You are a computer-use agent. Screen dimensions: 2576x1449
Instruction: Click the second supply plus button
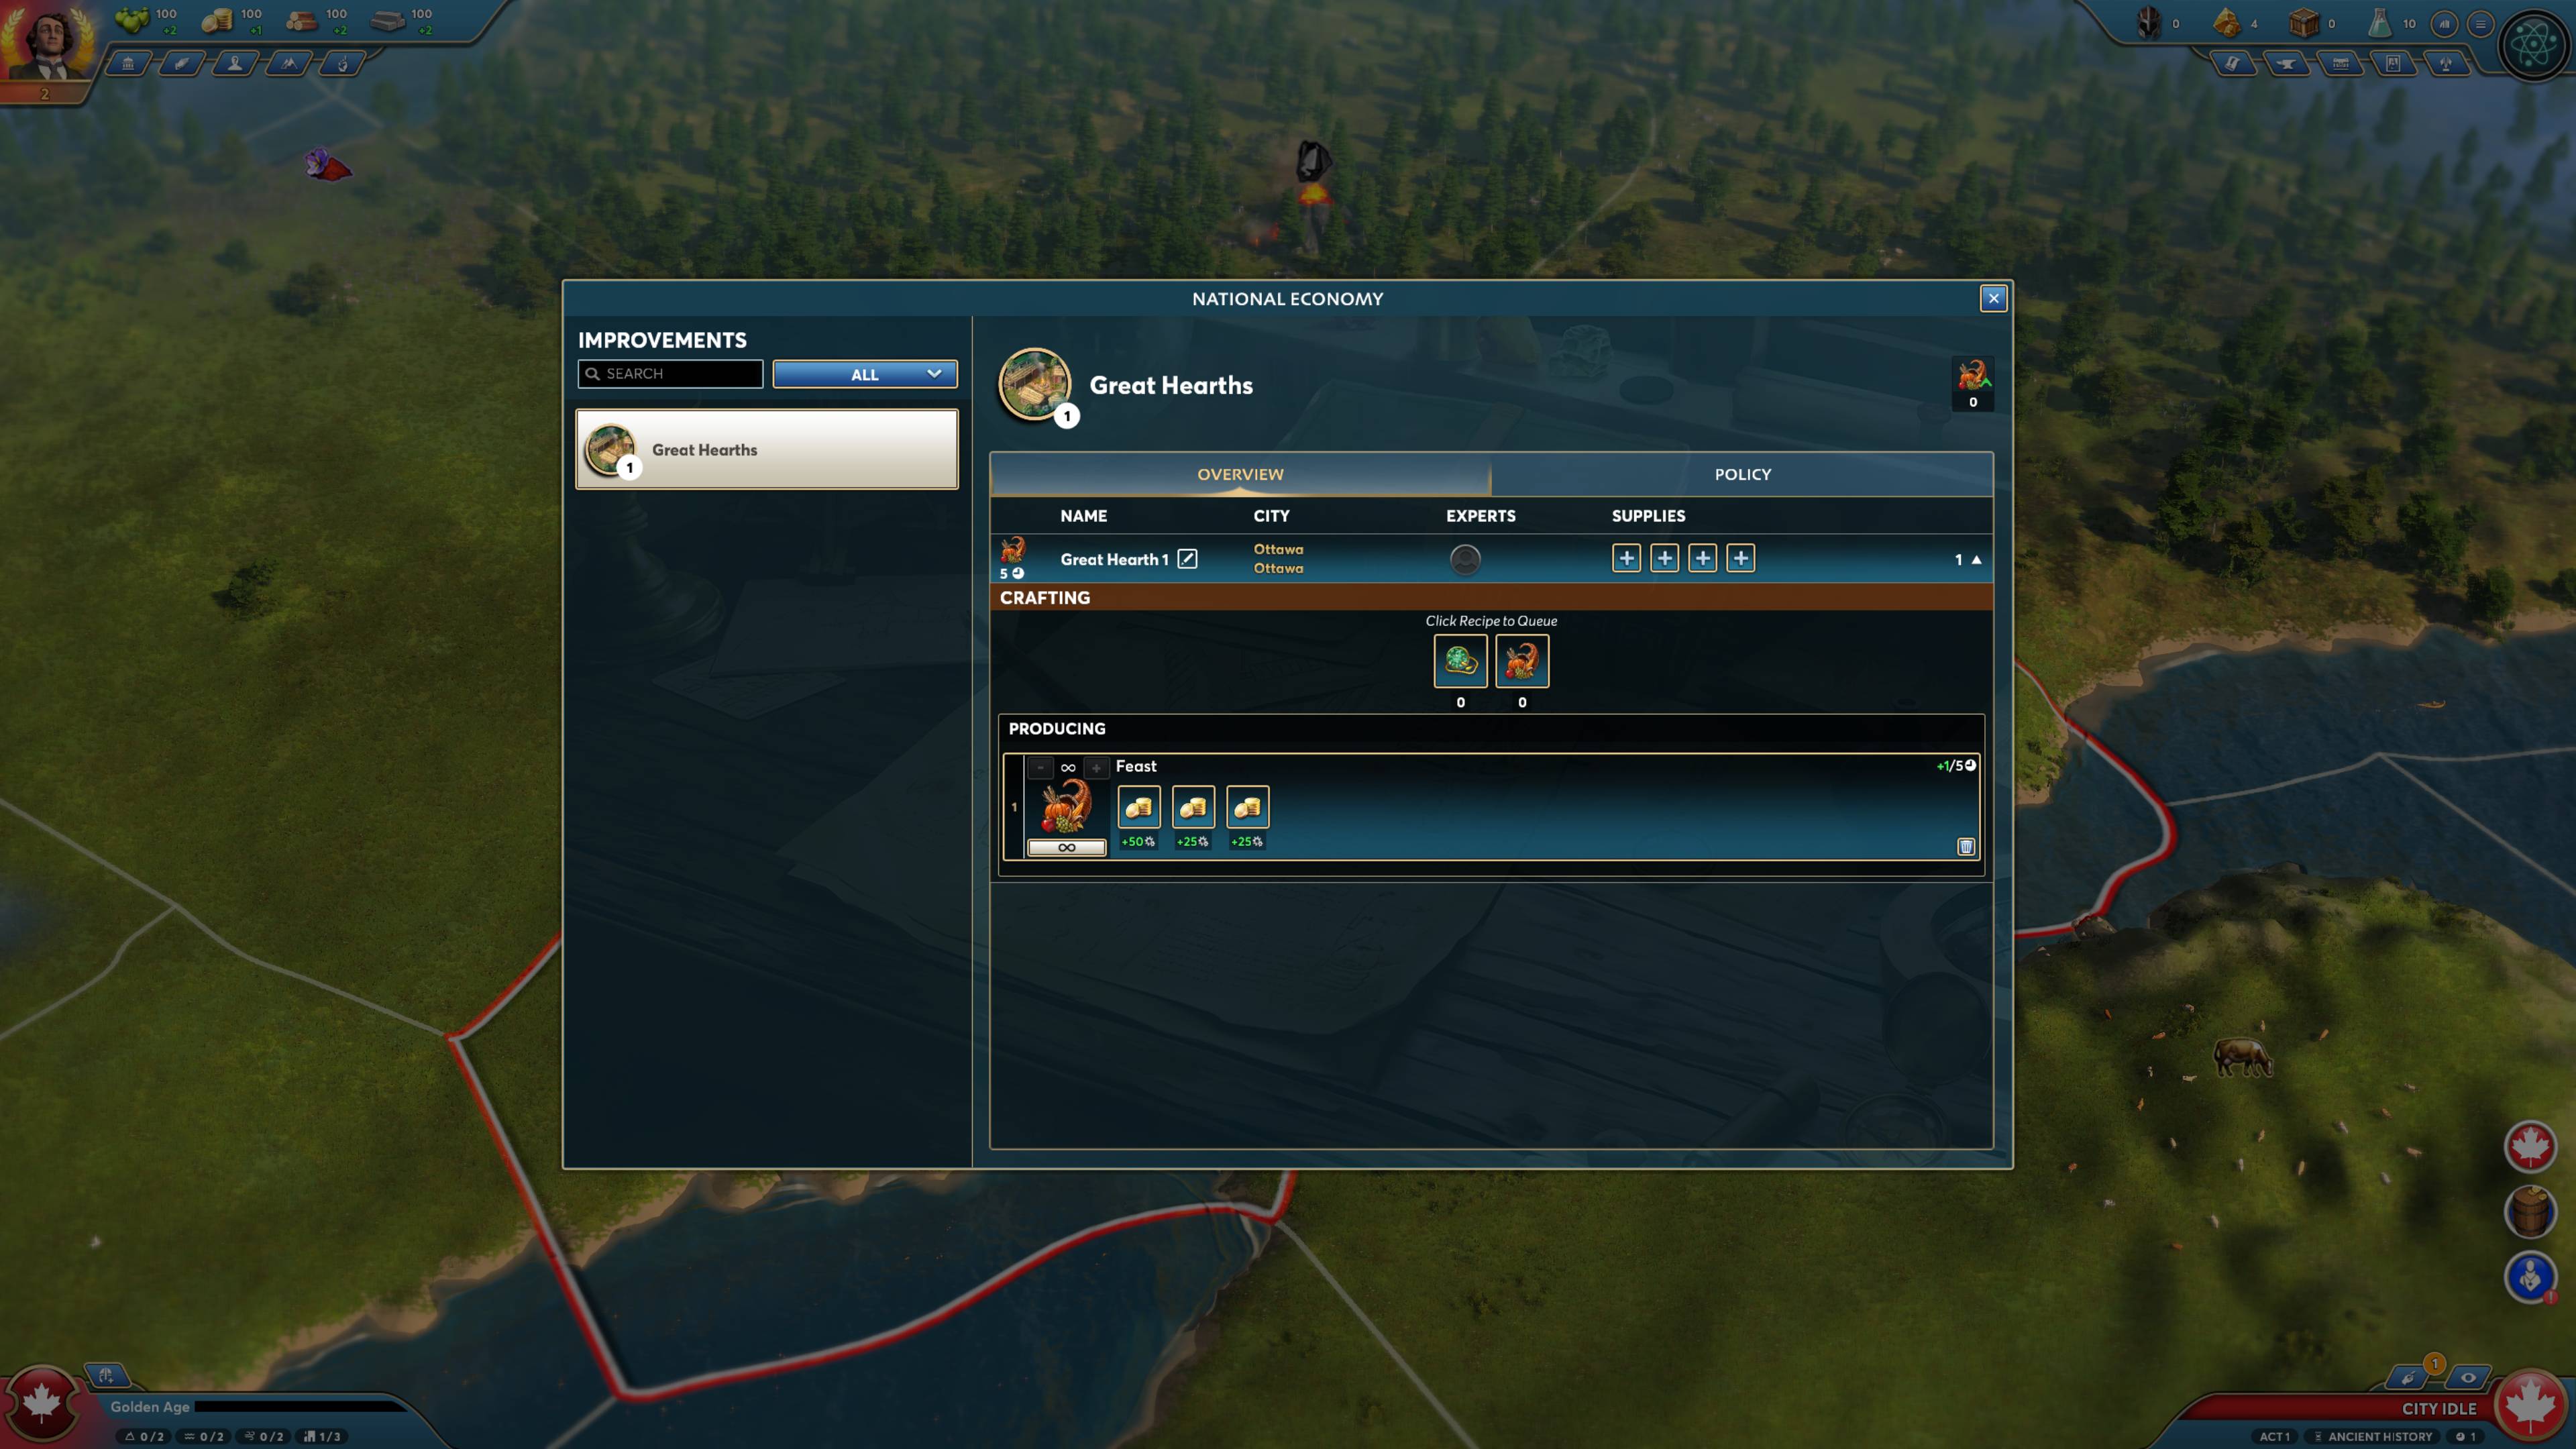pyautogui.click(x=1663, y=557)
